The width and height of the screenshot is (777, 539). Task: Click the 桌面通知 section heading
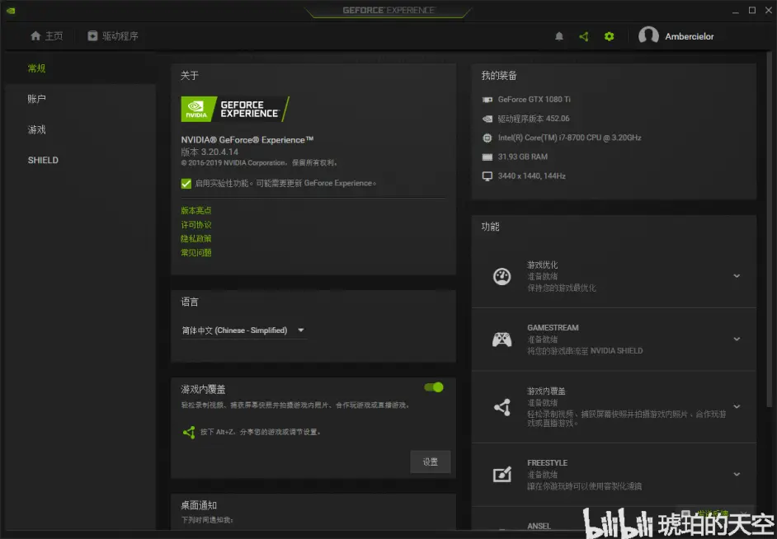click(x=199, y=505)
